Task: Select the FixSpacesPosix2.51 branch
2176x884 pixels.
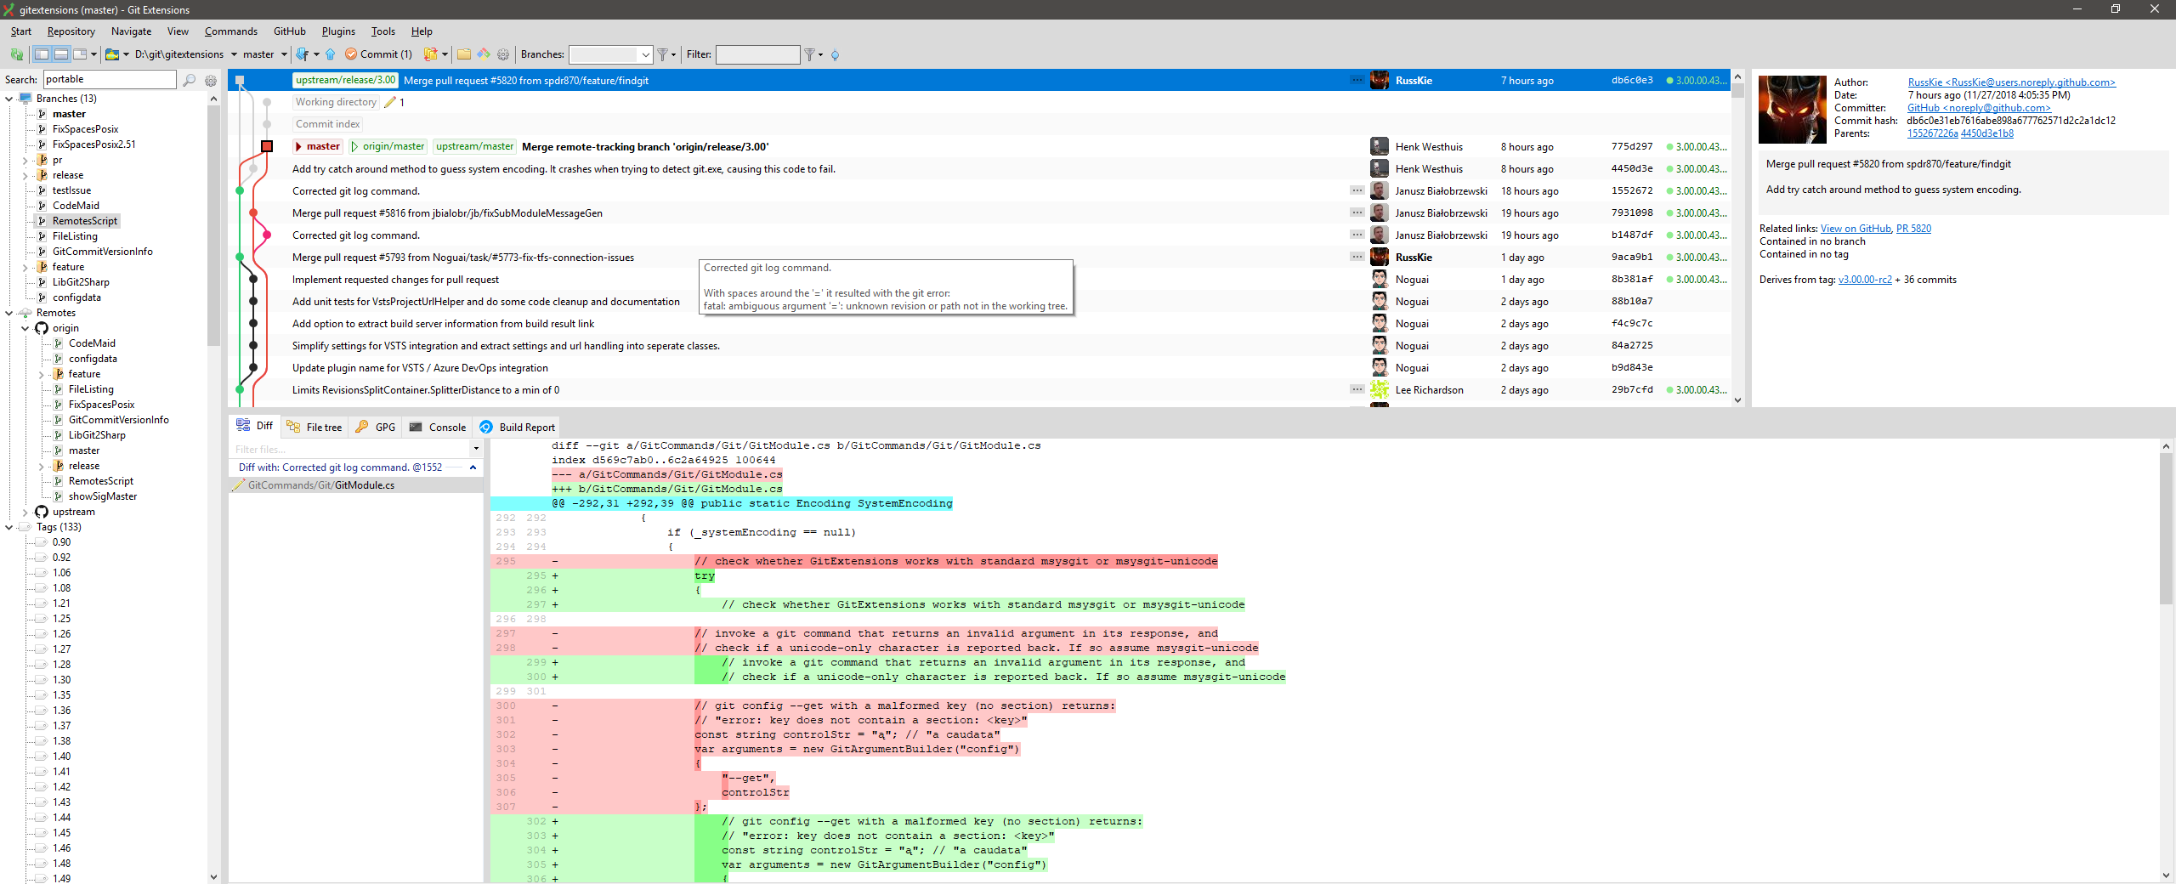Action: 93,144
